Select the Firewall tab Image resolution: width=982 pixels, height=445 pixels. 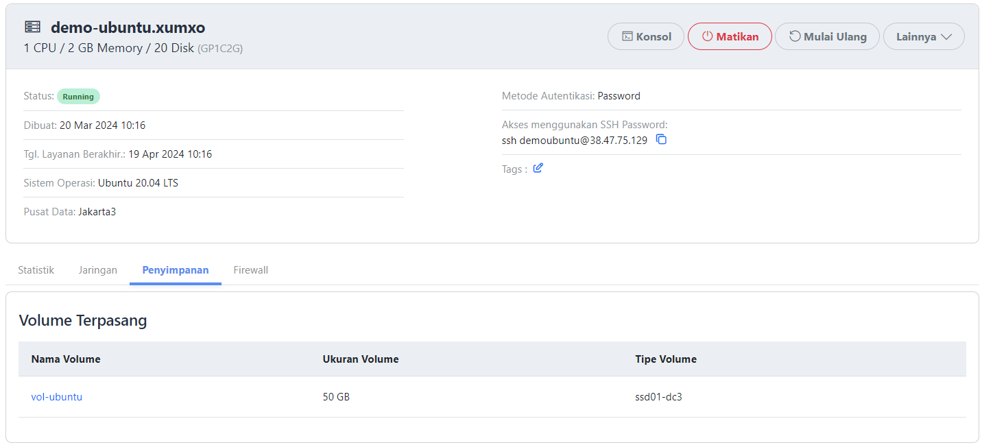click(x=250, y=269)
